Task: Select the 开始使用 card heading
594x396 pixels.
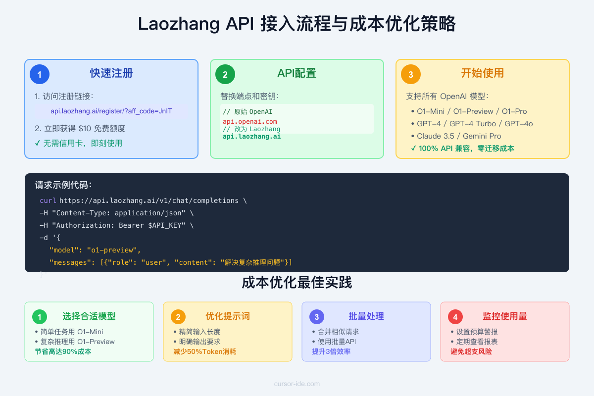Action: coord(483,73)
